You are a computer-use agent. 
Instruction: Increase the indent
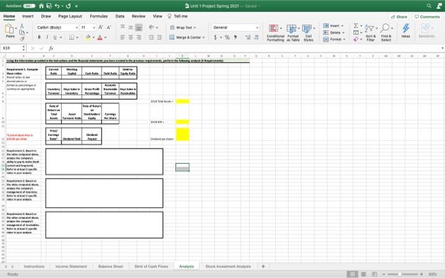pyautogui.click(x=160, y=37)
